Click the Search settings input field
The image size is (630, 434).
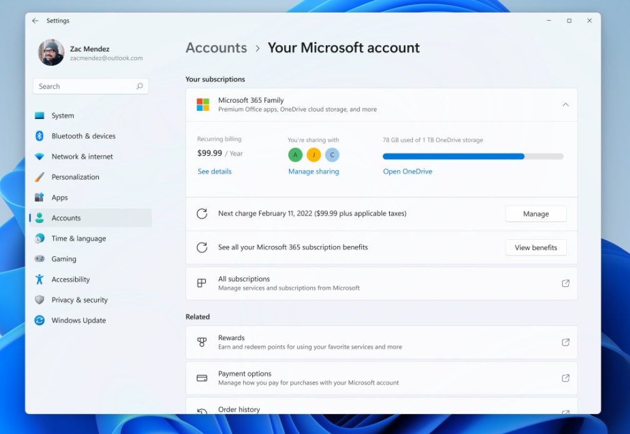coord(90,86)
